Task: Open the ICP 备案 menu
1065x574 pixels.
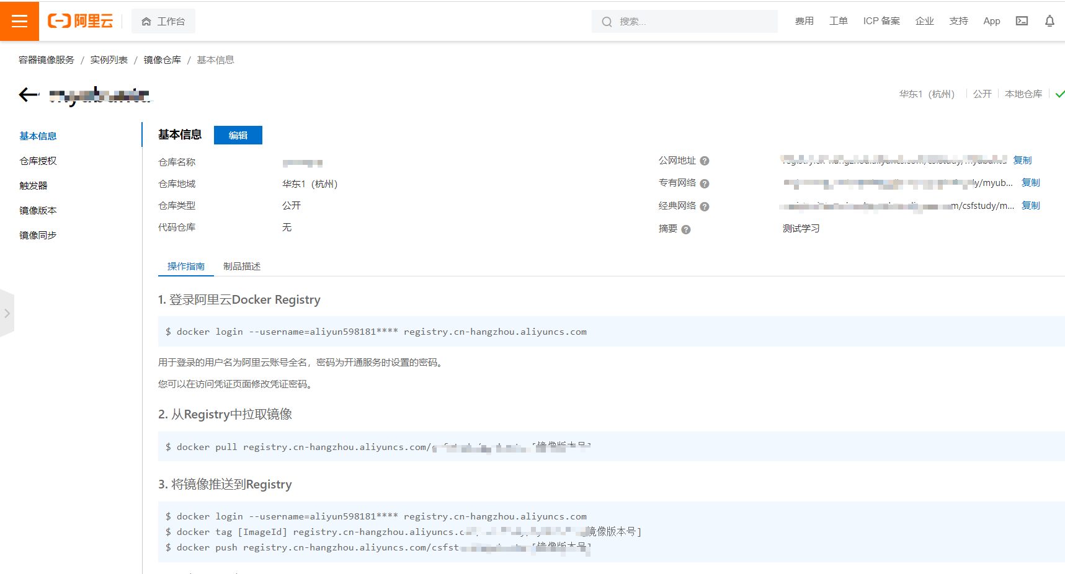Action: pyautogui.click(x=881, y=21)
